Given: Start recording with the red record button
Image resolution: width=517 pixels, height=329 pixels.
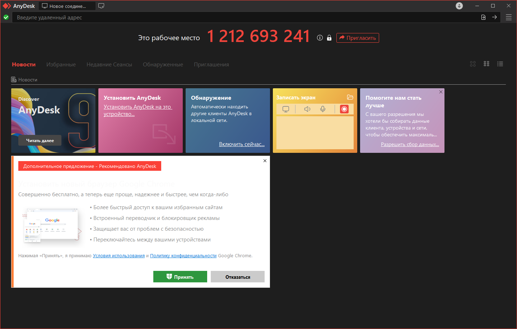Looking at the screenshot, I should click(x=344, y=109).
